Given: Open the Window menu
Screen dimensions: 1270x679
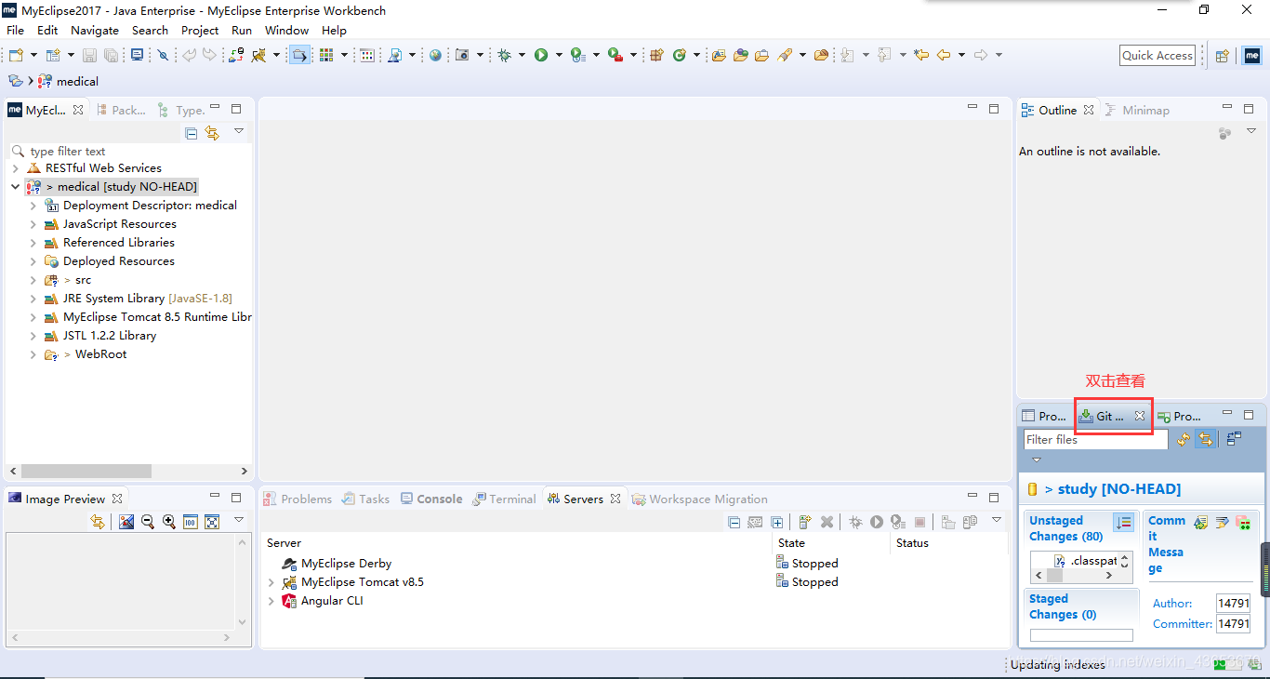Looking at the screenshot, I should [x=286, y=30].
